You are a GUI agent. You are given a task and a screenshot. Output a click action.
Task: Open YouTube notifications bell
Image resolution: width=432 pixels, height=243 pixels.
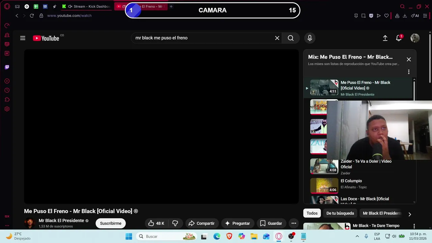coord(399,38)
